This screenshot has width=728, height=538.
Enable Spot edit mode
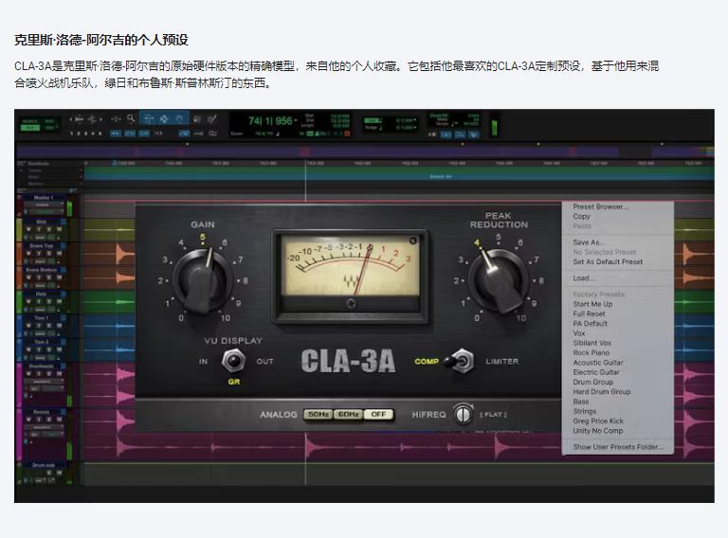(x=49, y=121)
